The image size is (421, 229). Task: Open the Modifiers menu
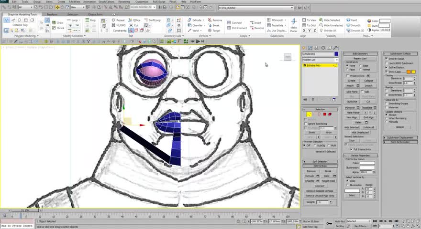point(75,1)
